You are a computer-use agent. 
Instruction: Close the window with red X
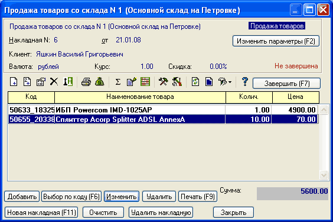(x=323, y=10)
